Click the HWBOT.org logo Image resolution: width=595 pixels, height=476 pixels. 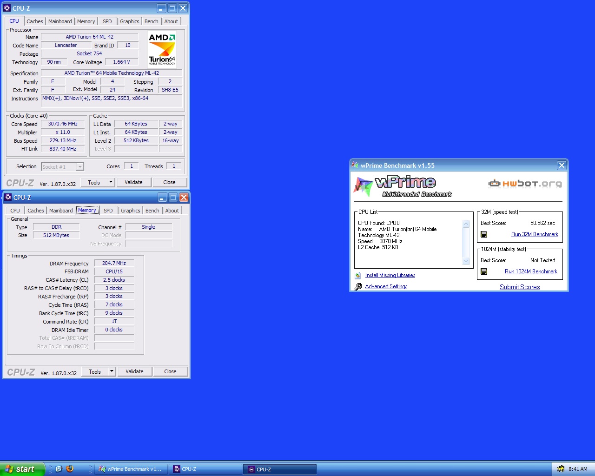(x=525, y=184)
